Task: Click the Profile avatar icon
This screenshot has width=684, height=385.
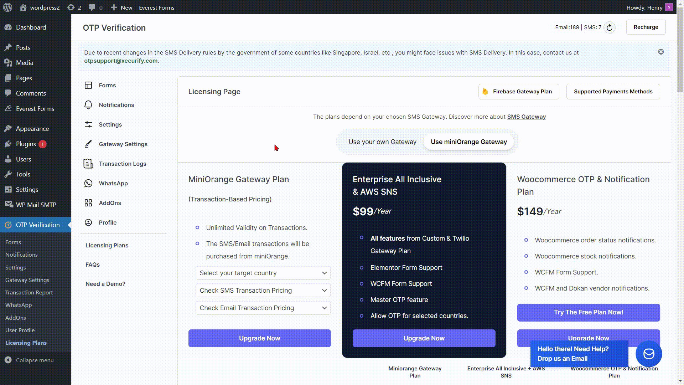Action: click(x=88, y=222)
